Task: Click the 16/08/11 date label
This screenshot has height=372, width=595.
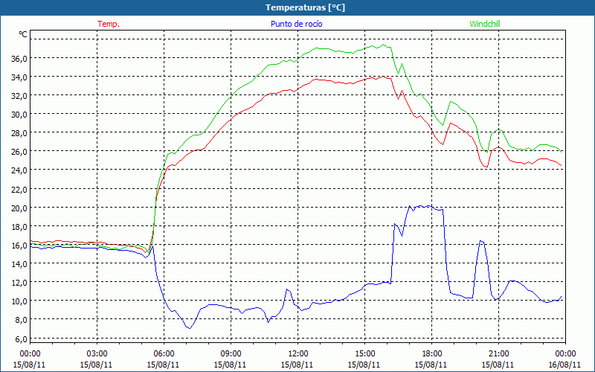Action: (x=565, y=365)
